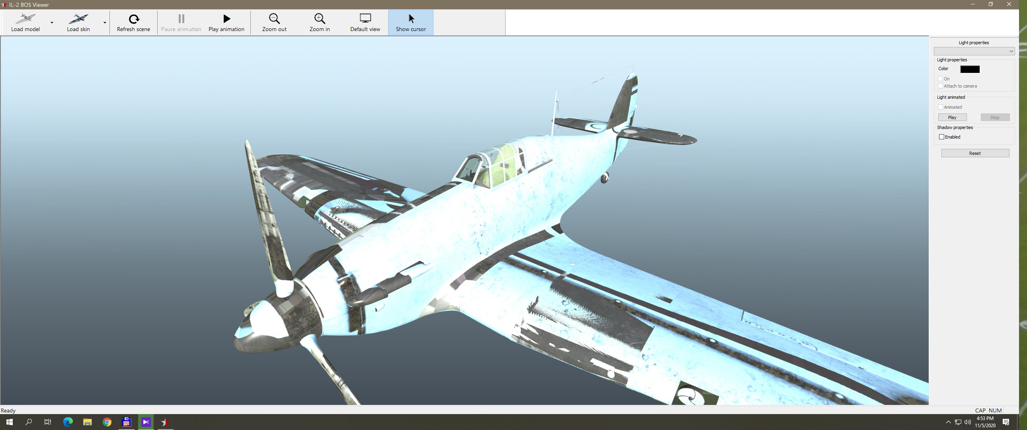Click the Reset button
1027x430 pixels.
tap(975, 153)
